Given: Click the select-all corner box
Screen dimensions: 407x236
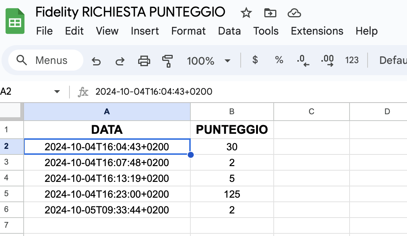Looking at the screenshot, I should click(11, 111).
